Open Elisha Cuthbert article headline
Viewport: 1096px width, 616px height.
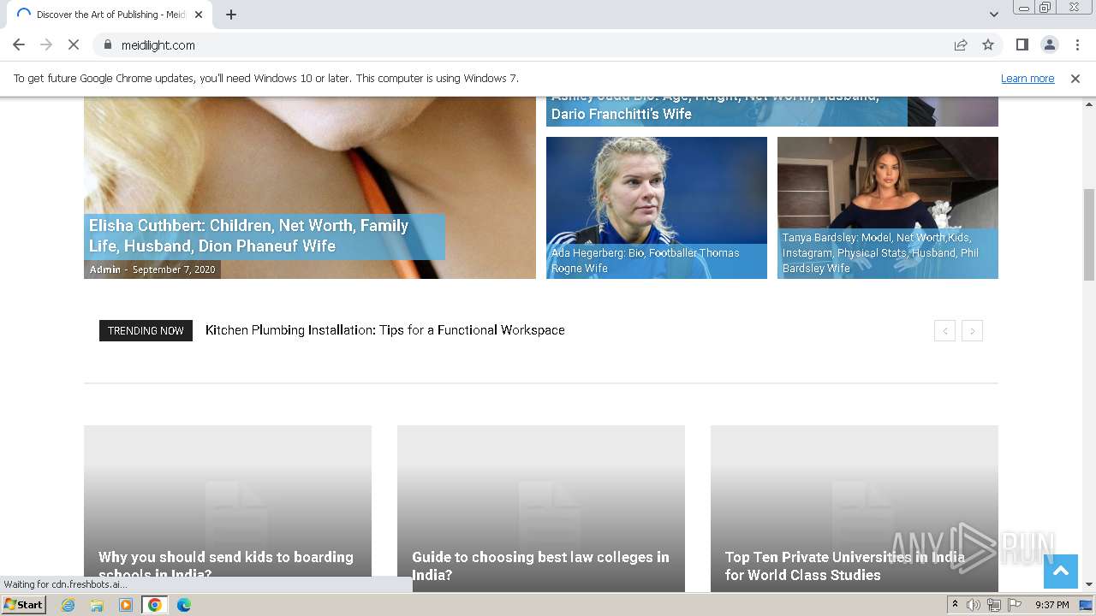pos(248,235)
